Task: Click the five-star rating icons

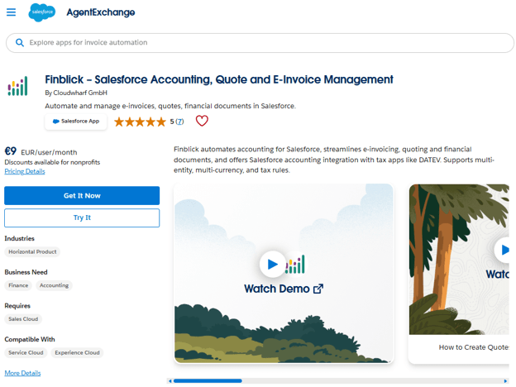Action: click(x=140, y=122)
